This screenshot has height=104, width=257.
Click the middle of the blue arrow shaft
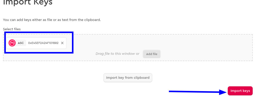point(195,92)
